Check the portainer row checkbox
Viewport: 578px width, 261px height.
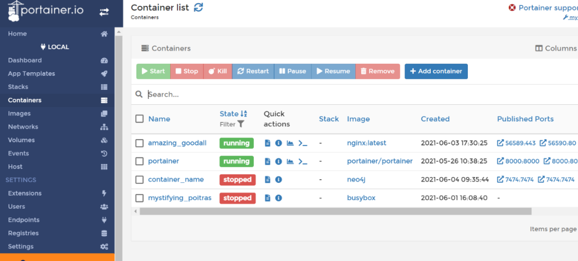[139, 161]
